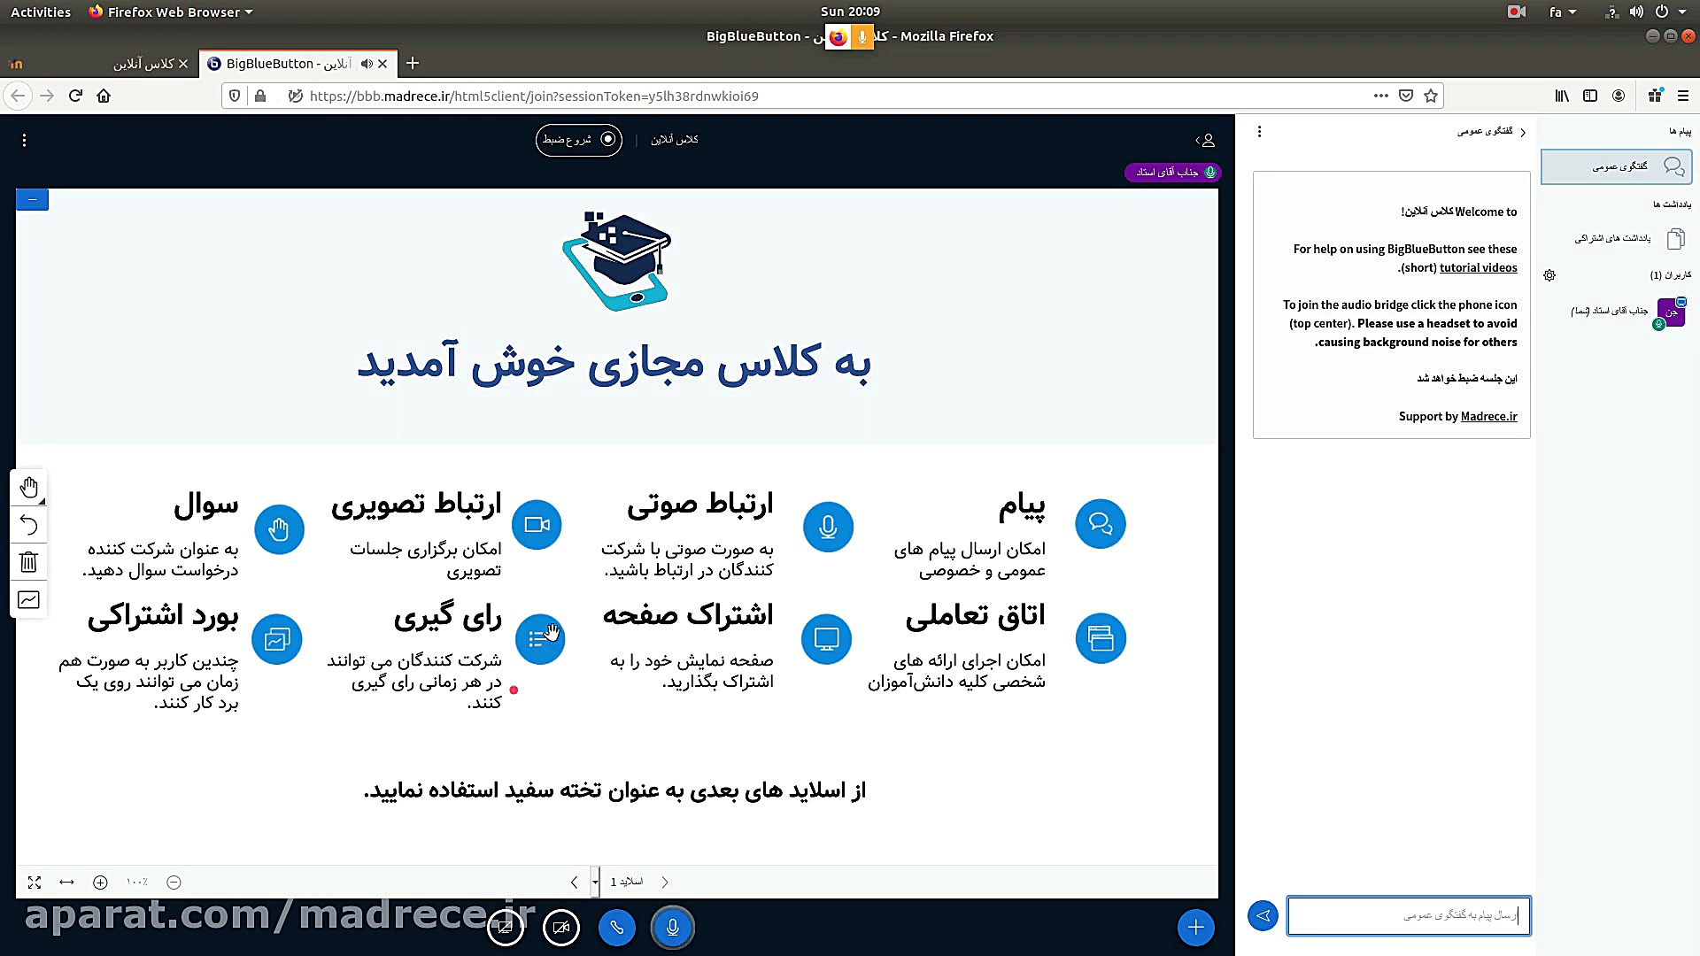Open the Firefox hamburger menu
1700x956 pixels.
1685,96
